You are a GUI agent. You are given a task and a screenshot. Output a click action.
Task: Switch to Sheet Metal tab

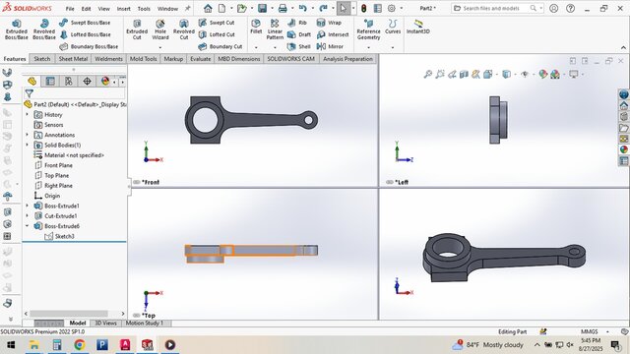click(x=73, y=59)
